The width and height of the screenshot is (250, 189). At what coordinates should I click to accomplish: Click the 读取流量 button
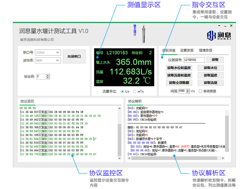(x=211, y=83)
